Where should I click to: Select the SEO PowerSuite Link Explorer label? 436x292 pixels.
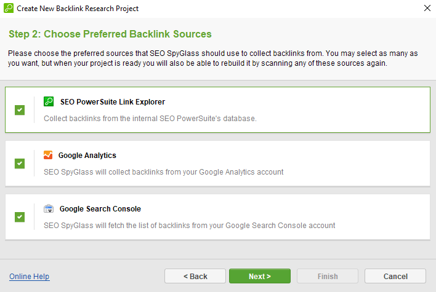[113, 102]
